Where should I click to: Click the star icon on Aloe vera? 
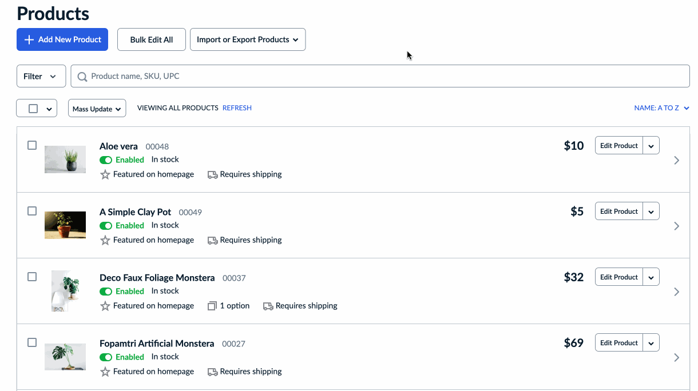[x=105, y=174]
